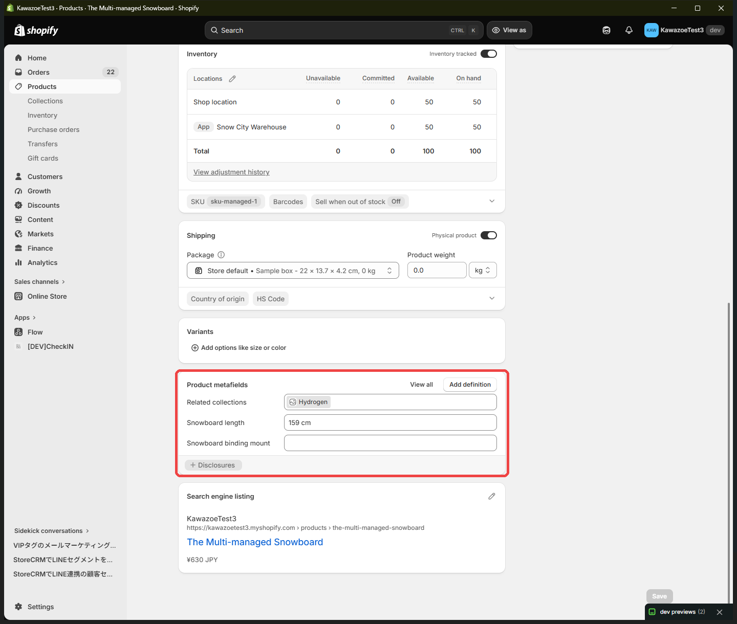Click the Disclosures button
Screen dimensions: 737x624
(213, 465)
